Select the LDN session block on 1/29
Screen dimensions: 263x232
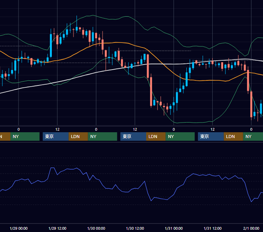pos(79,136)
